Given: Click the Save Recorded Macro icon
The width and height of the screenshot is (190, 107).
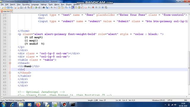Looking at the screenshot, I should (106, 7).
